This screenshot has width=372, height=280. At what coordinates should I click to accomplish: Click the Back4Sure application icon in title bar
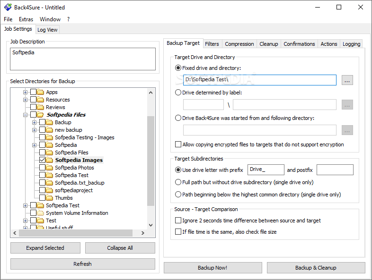(x=8, y=8)
